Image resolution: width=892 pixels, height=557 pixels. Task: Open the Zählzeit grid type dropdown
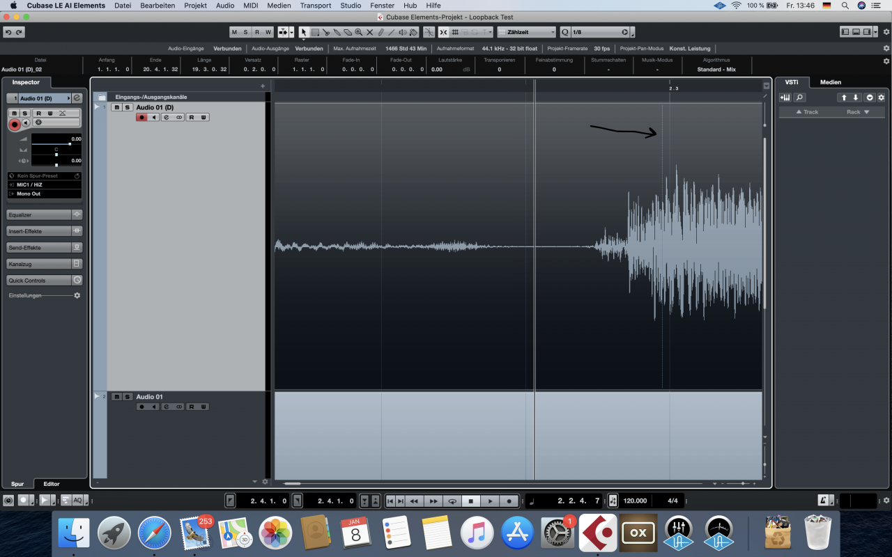(x=527, y=32)
